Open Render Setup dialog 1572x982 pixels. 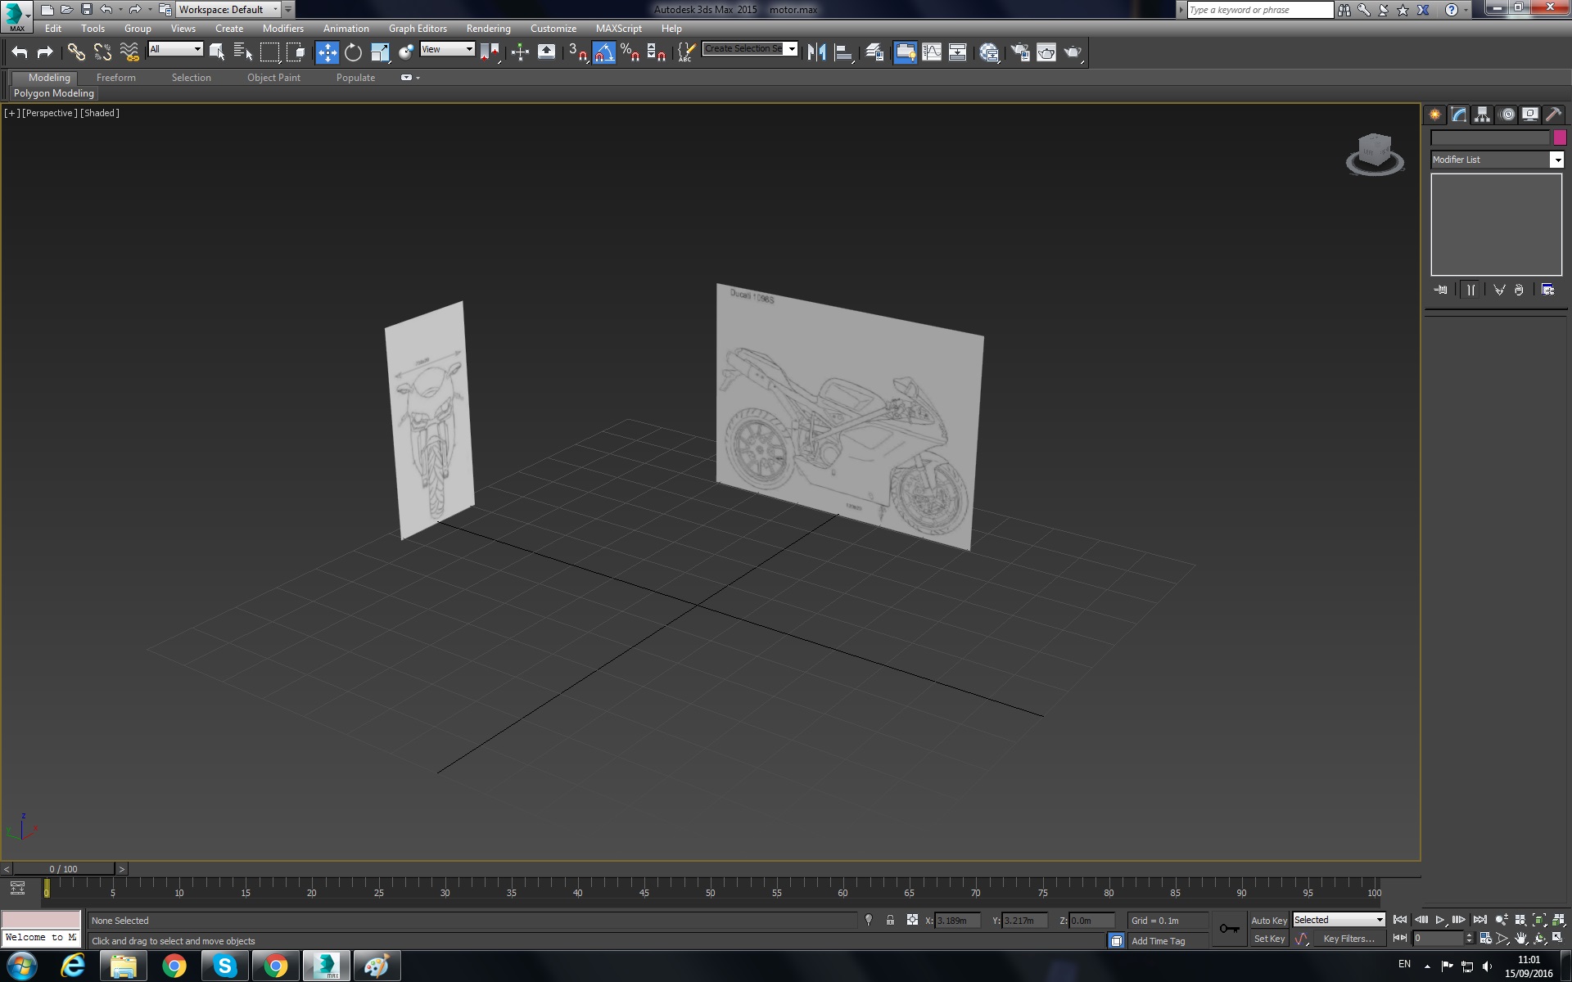pyautogui.click(x=1020, y=52)
